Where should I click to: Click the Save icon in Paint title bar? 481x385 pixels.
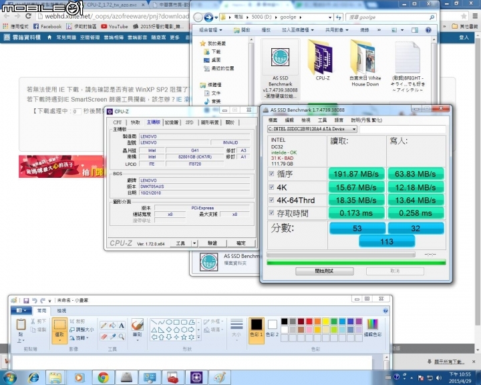coord(26,300)
